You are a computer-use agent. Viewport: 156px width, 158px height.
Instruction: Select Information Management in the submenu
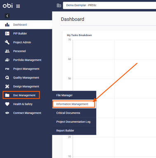(74, 104)
